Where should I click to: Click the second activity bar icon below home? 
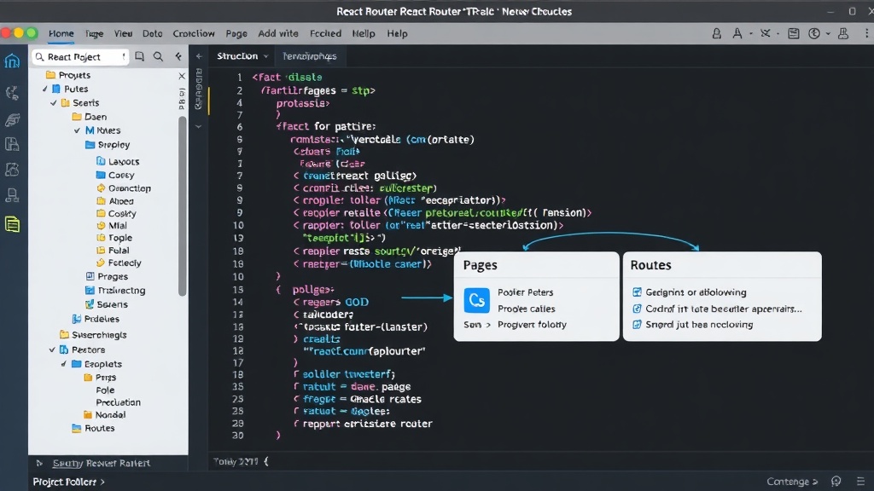coord(12,92)
